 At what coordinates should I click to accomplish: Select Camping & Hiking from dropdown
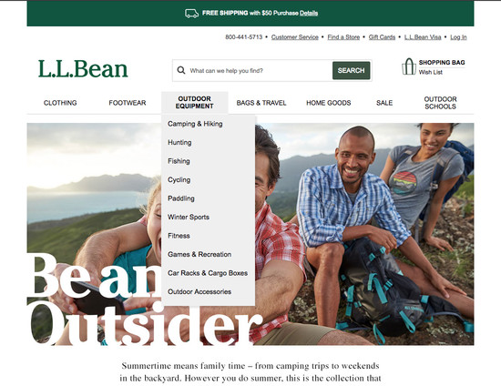tap(195, 124)
